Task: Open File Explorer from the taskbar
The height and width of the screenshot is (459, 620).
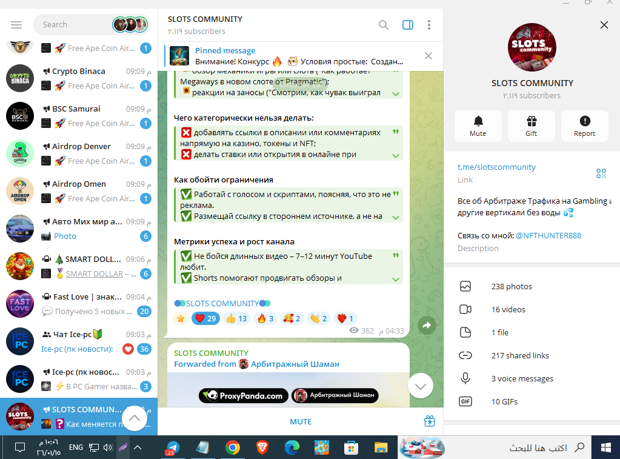Action: click(381, 447)
